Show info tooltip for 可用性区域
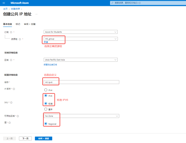The width and height of the screenshot is (186, 143). coord(18,116)
